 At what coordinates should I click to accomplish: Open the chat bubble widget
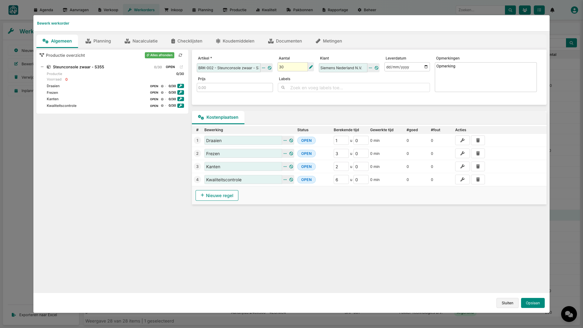pos(569,314)
